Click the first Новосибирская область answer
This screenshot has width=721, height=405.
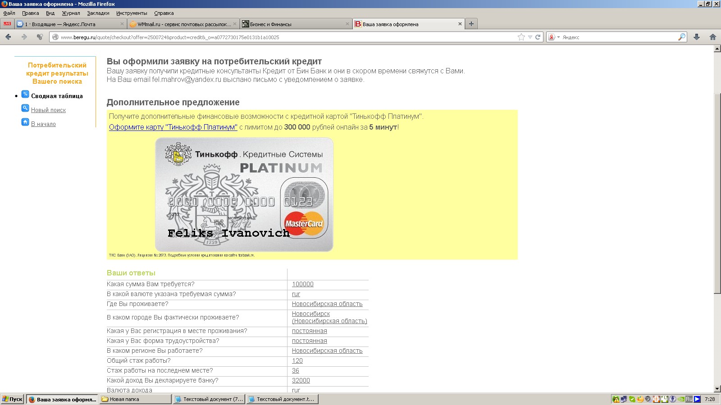coord(327,304)
